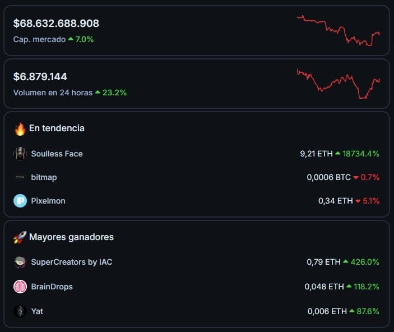This screenshot has width=394, height=332.
Task: Click the SuperCreators by IAC avatar icon
Action: point(20,262)
